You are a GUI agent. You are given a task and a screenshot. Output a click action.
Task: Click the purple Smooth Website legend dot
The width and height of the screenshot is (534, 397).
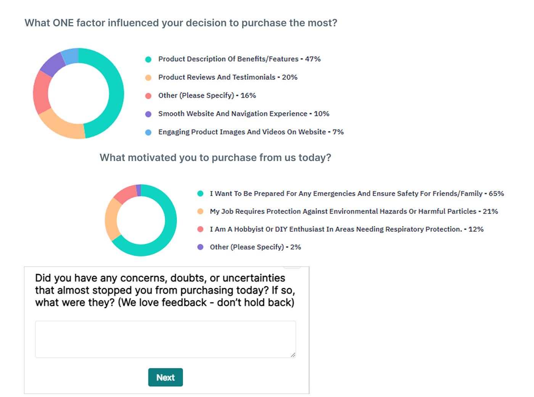(148, 114)
